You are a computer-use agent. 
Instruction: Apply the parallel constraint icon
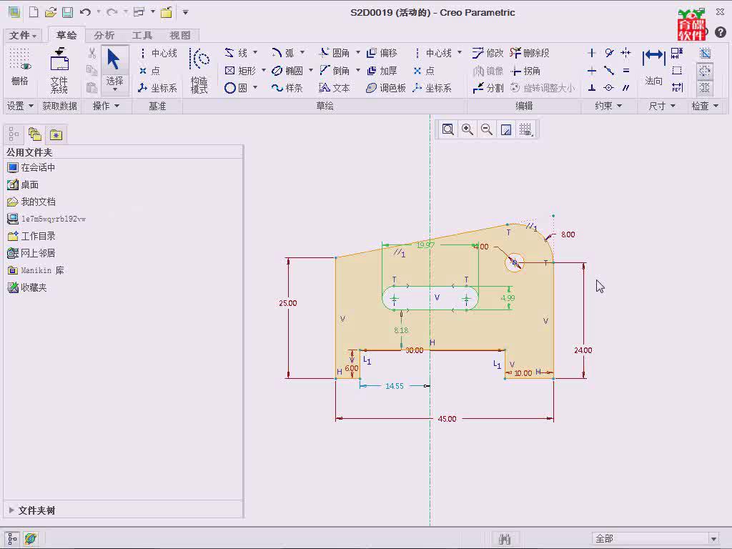626,88
